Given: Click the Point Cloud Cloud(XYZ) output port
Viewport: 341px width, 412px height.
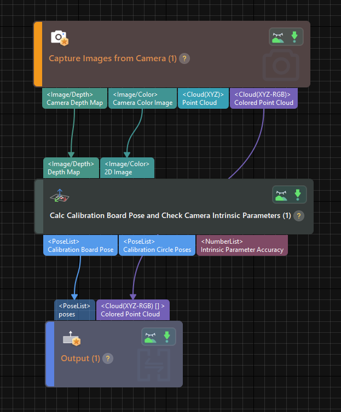Looking at the screenshot, I should [203, 99].
